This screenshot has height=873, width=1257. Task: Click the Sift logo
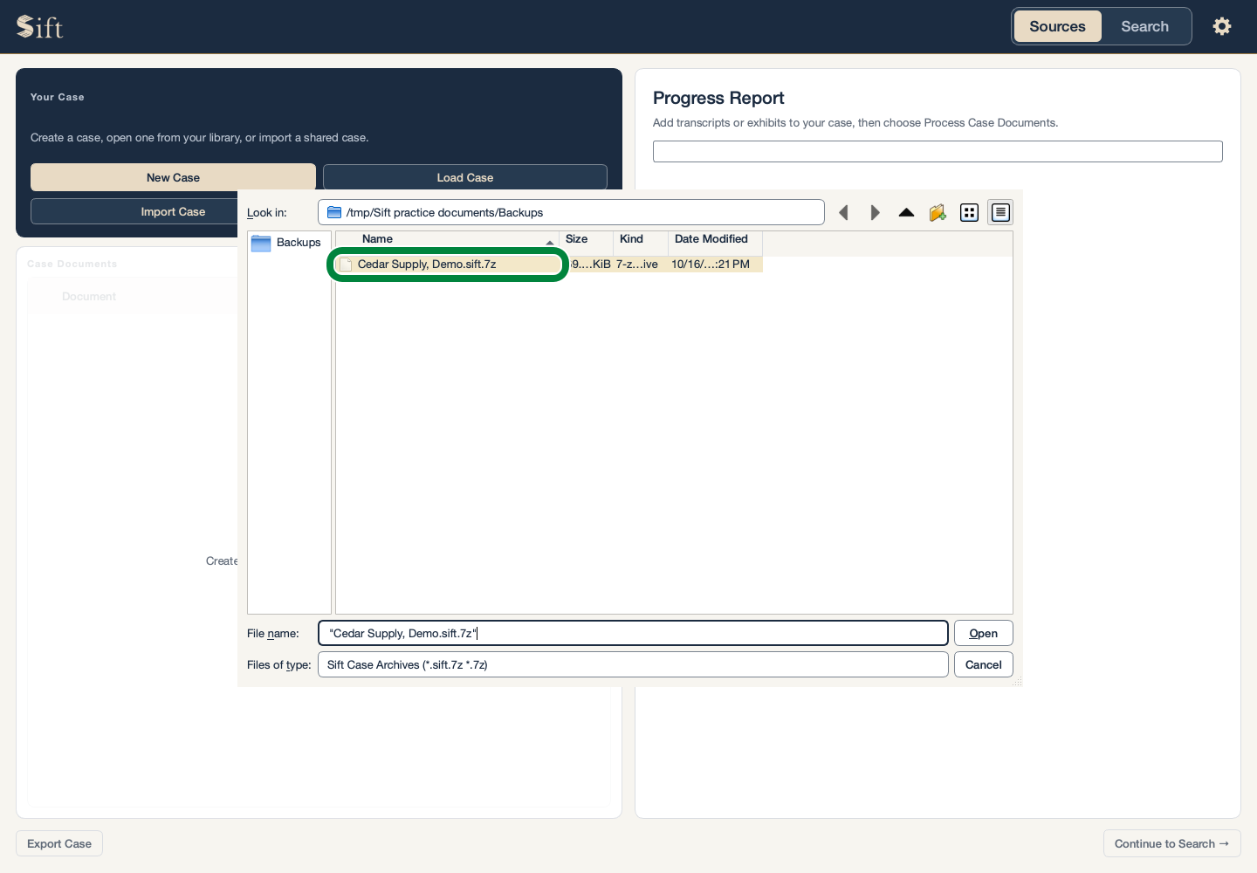(40, 26)
